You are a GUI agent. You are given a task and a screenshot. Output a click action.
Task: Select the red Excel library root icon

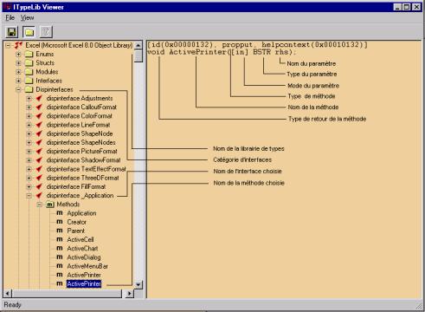click(19, 45)
